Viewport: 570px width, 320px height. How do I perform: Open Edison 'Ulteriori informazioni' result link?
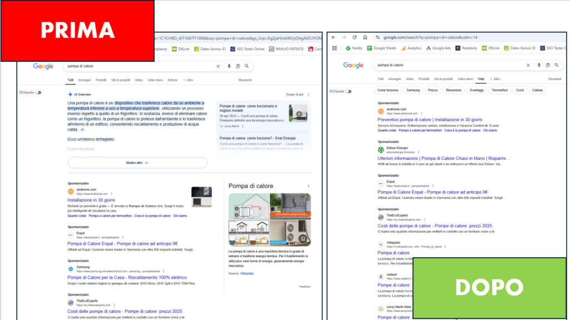(443, 158)
